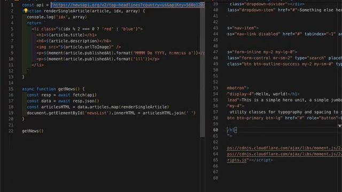
Task: Click 'renderSingleArticle' function name on line 2
Action: pos(66,11)
